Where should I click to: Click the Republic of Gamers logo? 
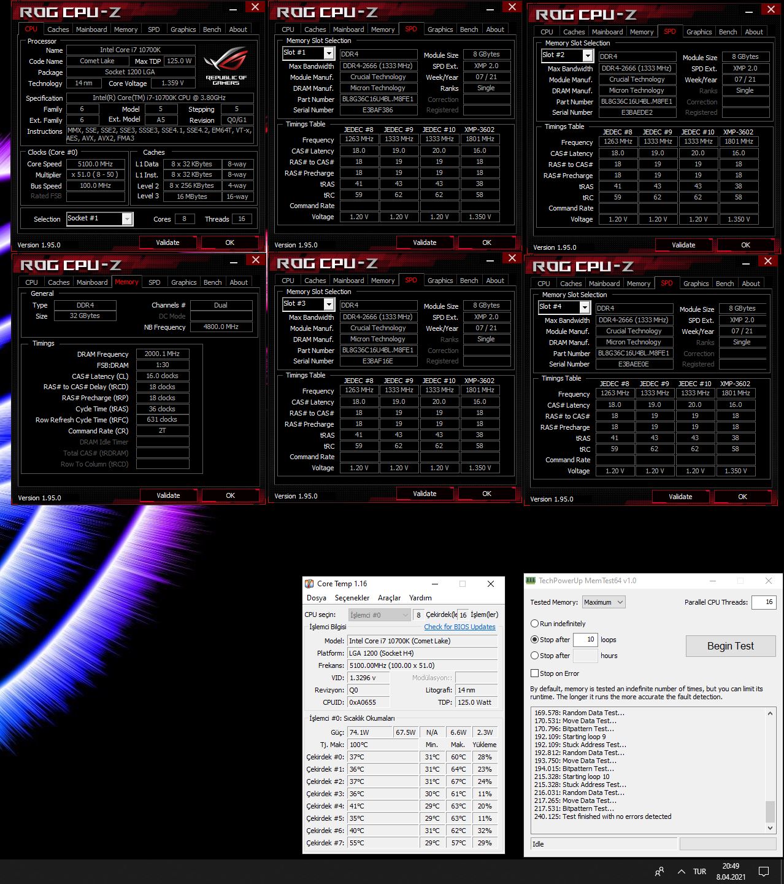226,65
